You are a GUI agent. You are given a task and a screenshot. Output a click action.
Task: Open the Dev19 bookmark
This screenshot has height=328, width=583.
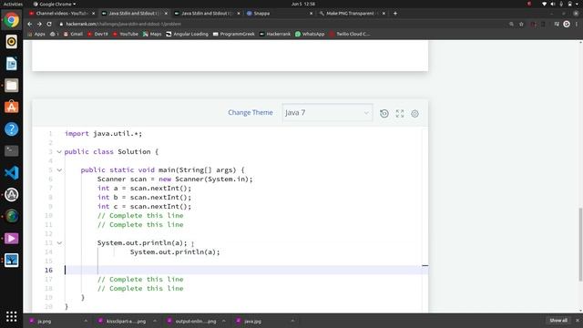[x=97, y=34]
